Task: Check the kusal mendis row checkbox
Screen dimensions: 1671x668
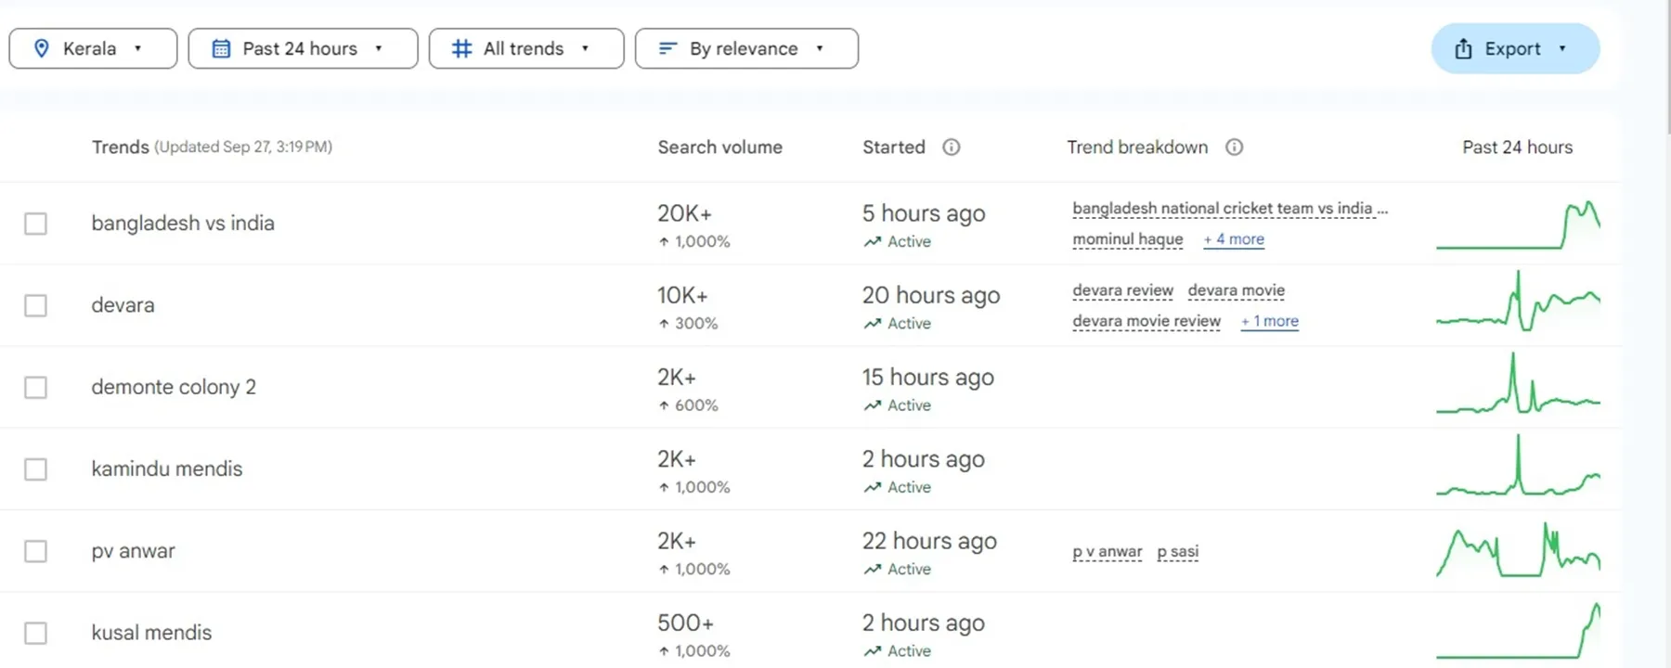Action: tap(35, 633)
